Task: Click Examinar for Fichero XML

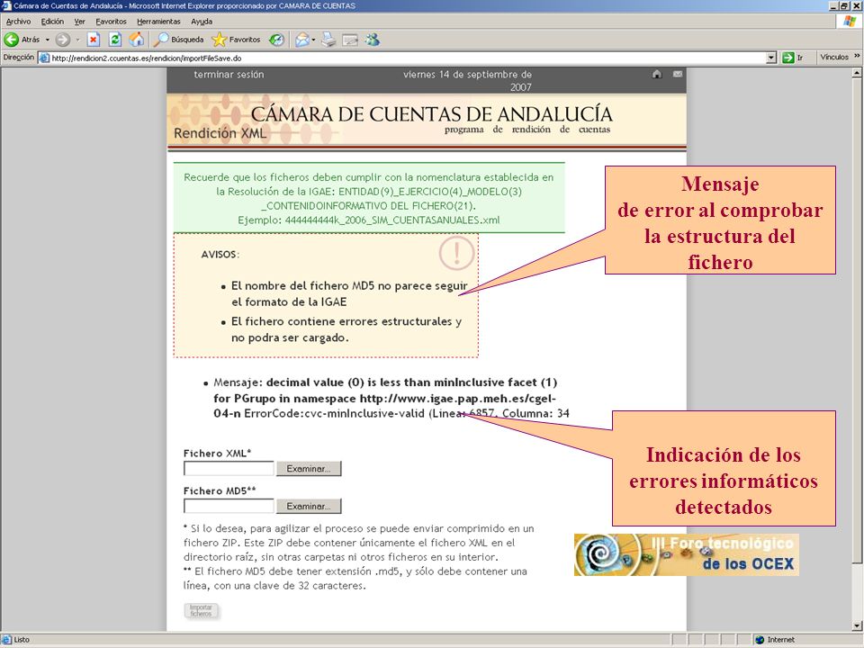Action: coord(309,468)
